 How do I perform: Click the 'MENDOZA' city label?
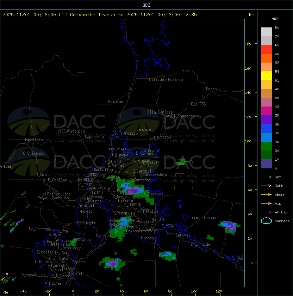pyautogui.click(x=86, y=179)
